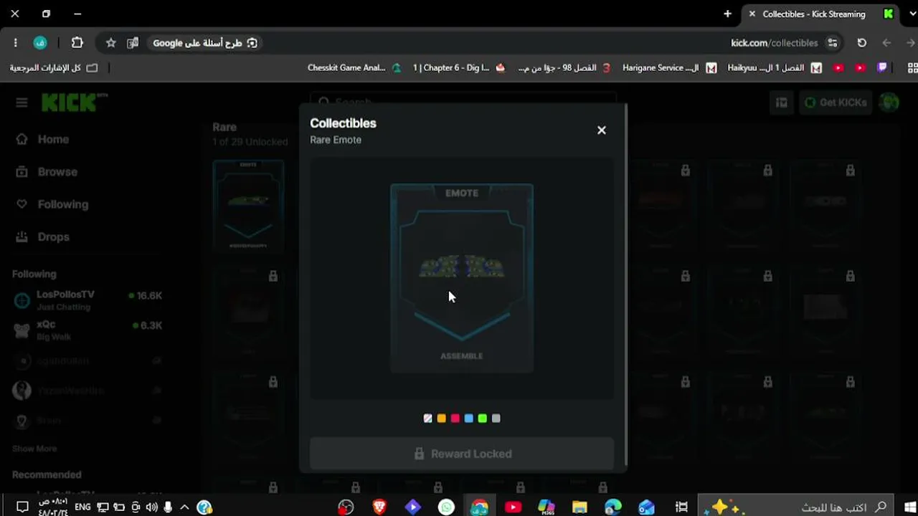The width and height of the screenshot is (918, 516).
Task: Open Microsoft 365 Copilot taskbar icon
Action: (x=546, y=507)
